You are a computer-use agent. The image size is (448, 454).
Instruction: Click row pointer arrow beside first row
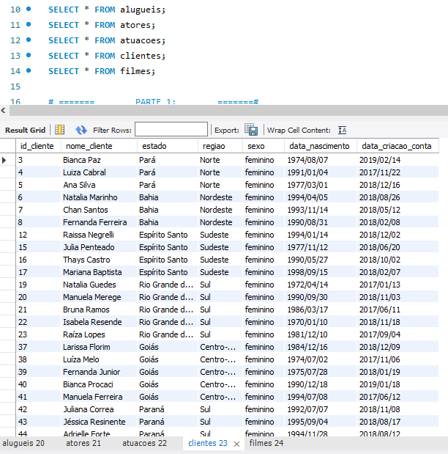coord(5,160)
